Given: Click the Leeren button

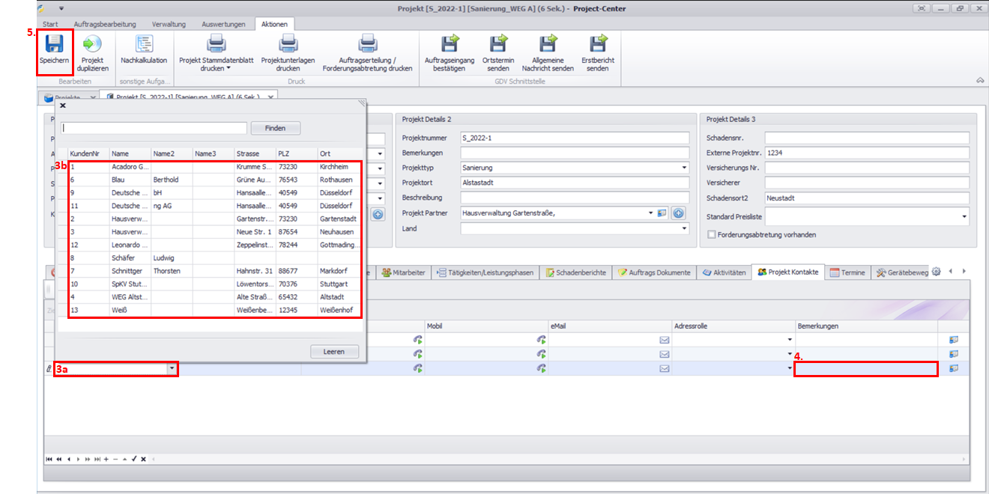Looking at the screenshot, I should (333, 352).
